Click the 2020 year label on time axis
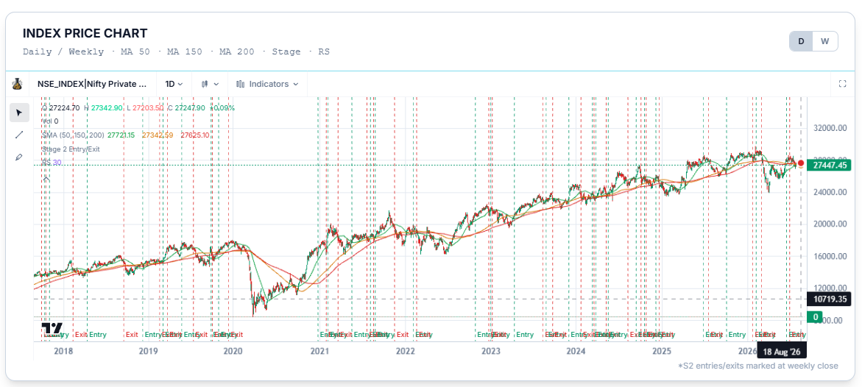Viewport: 862px width, 387px height. point(233,351)
